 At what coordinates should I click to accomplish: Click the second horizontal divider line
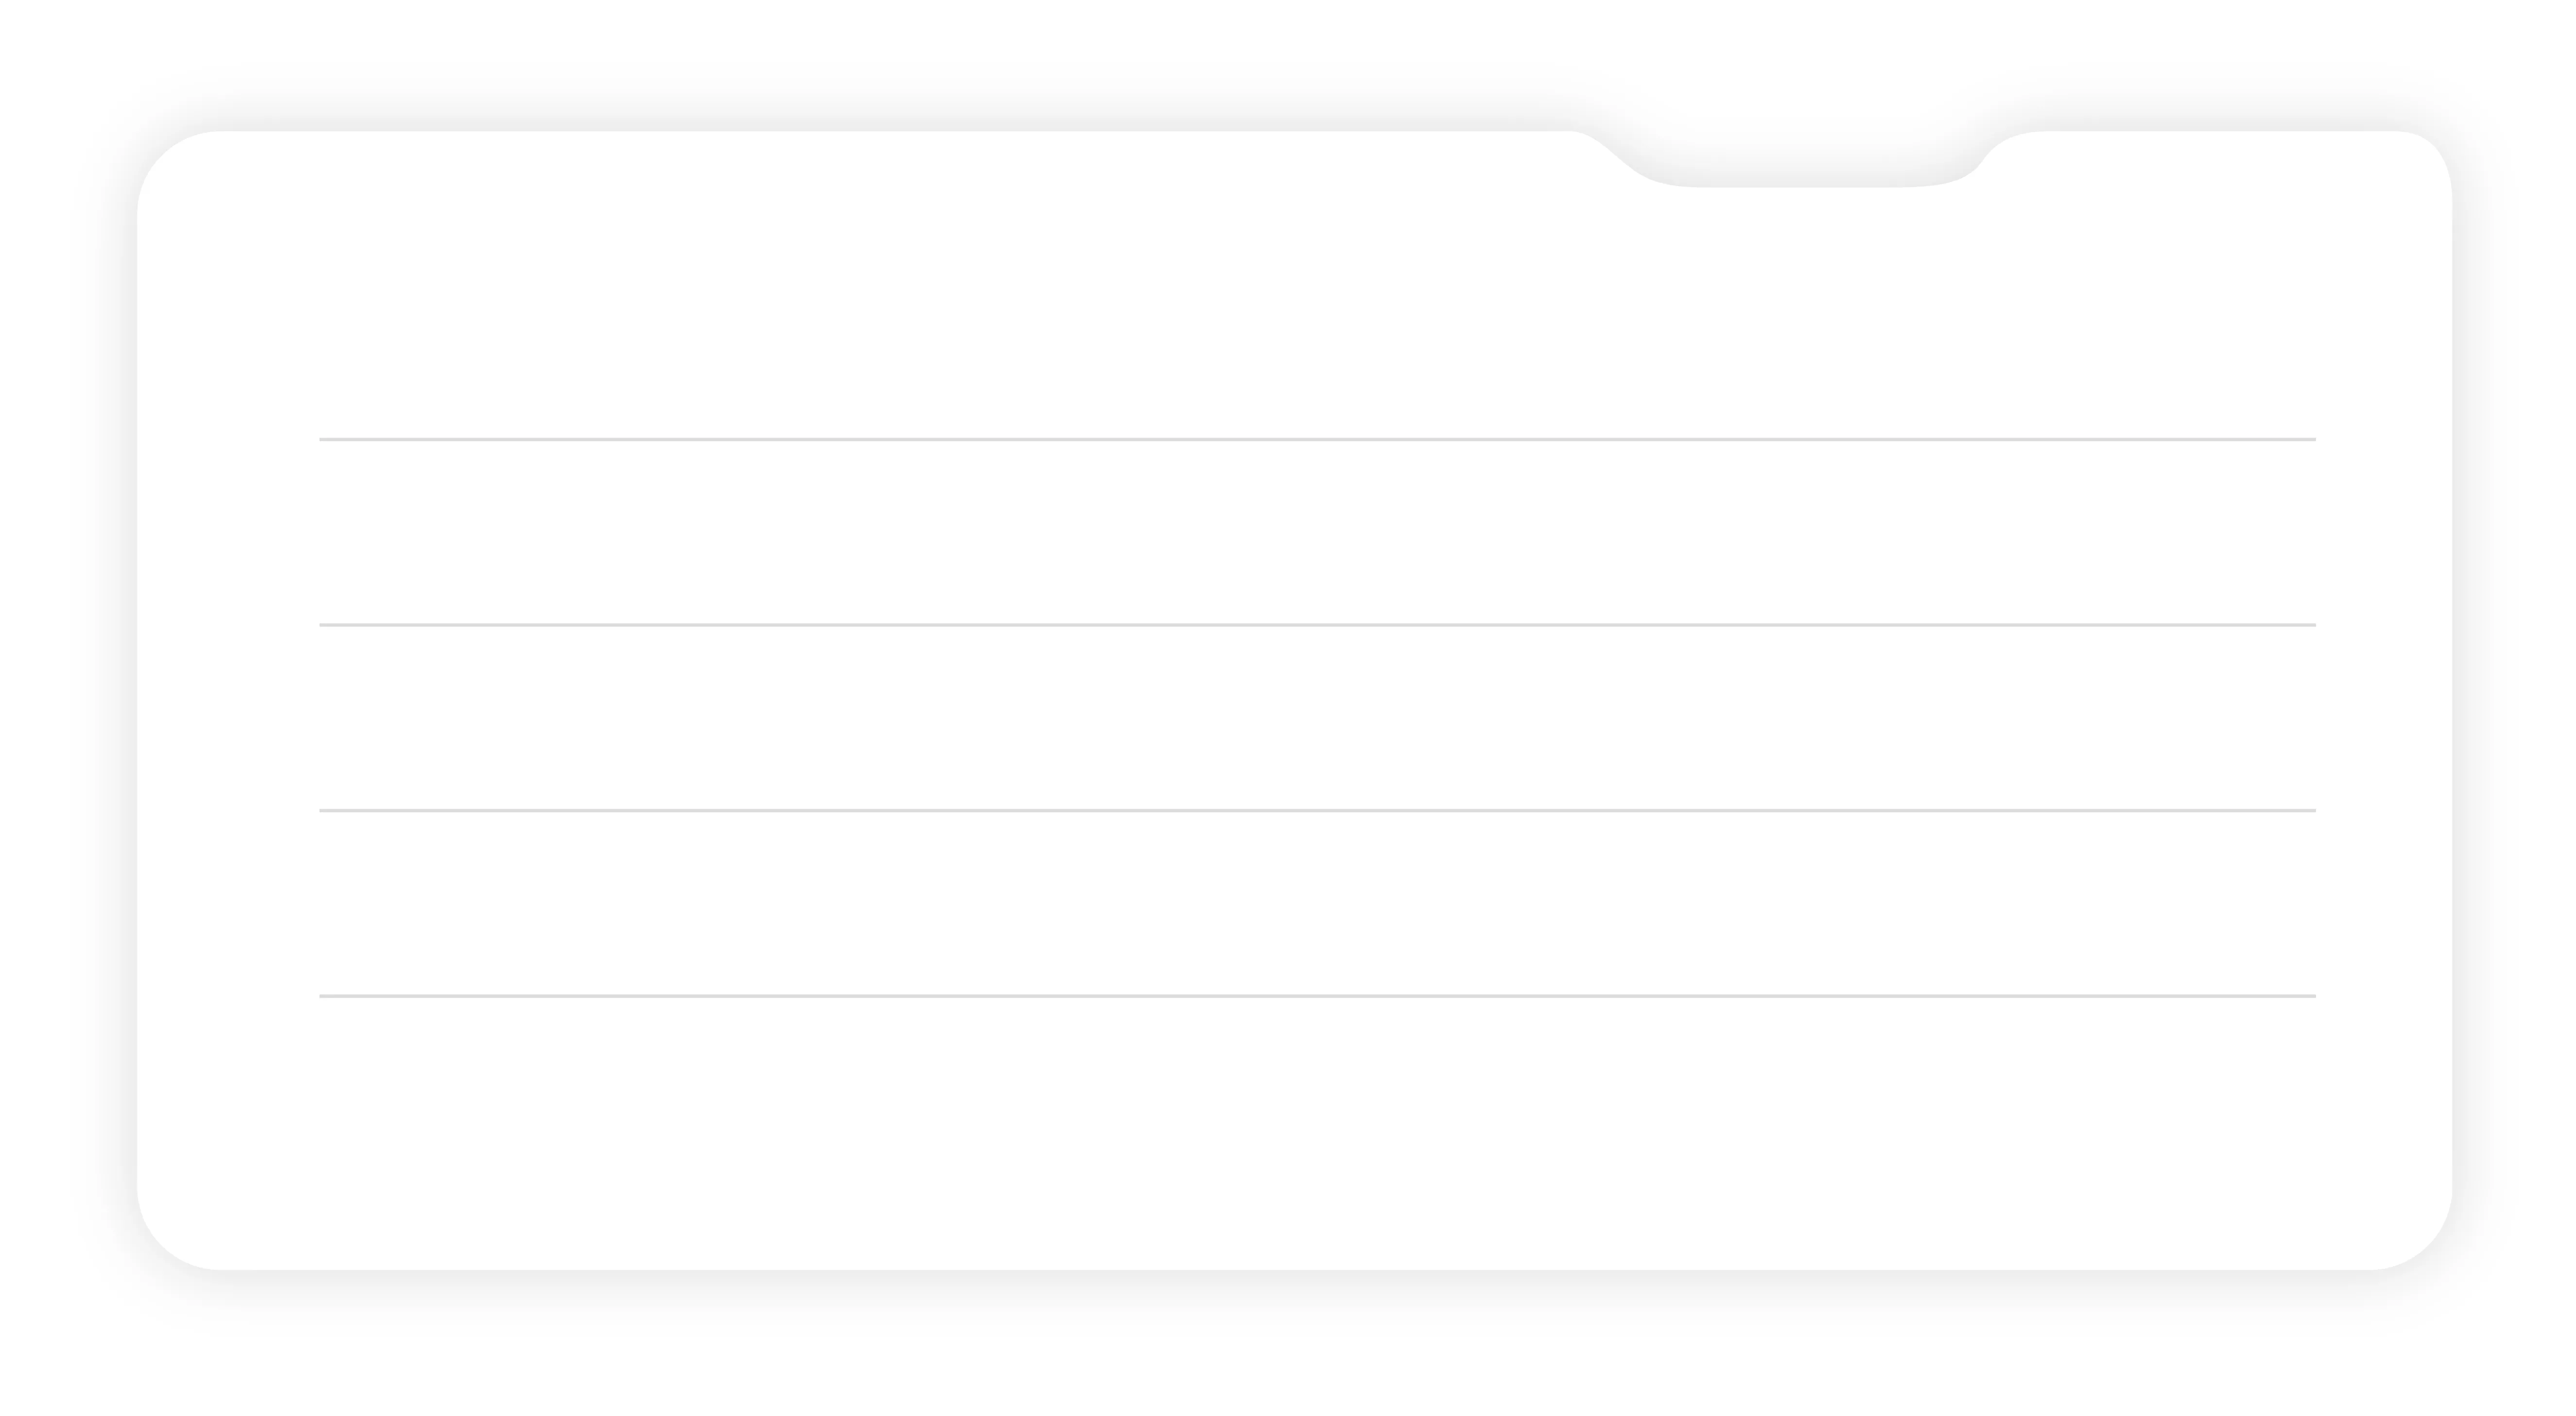tap(1317, 625)
